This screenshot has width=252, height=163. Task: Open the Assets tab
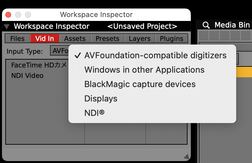(75, 39)
